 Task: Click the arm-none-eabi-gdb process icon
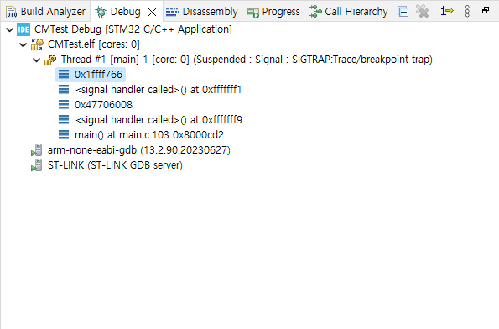37,150
